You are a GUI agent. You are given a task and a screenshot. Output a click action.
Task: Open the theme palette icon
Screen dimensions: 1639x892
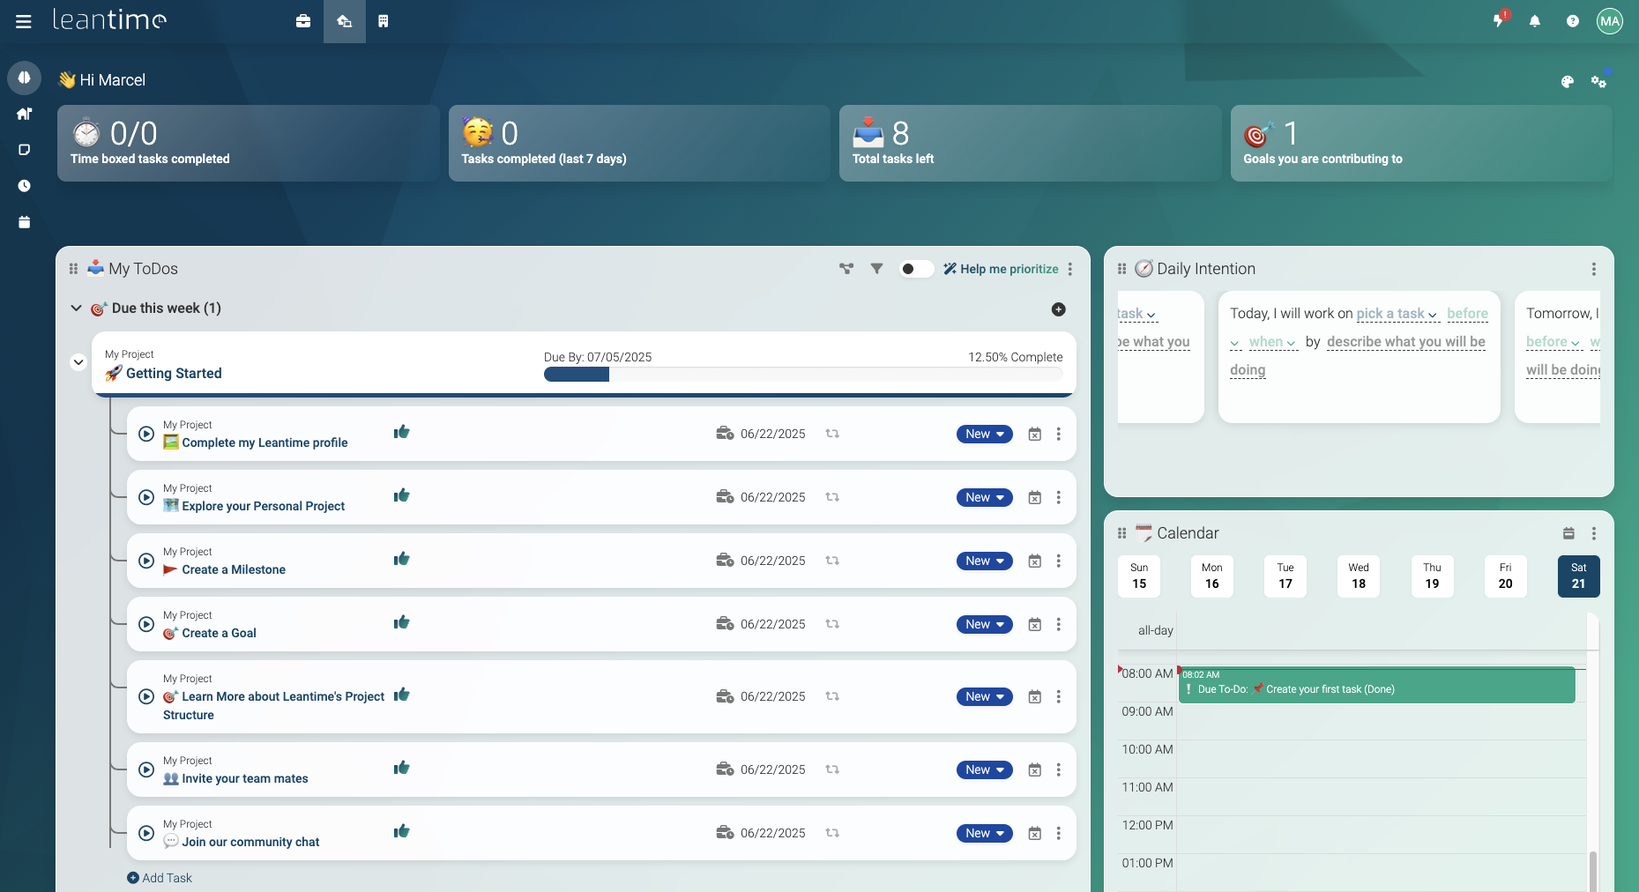pos(1567,82)
